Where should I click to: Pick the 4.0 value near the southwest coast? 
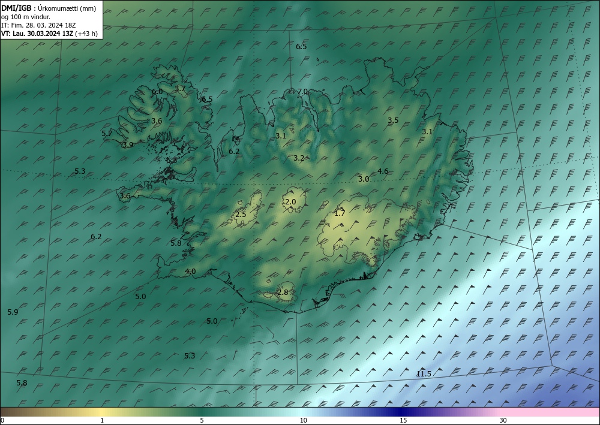click(x=190, y=272)
